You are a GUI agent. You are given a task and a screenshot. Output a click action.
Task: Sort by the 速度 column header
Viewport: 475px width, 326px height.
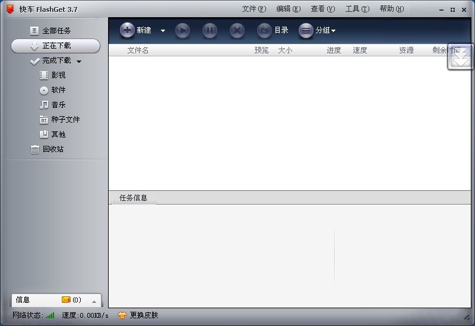point(360,50)
